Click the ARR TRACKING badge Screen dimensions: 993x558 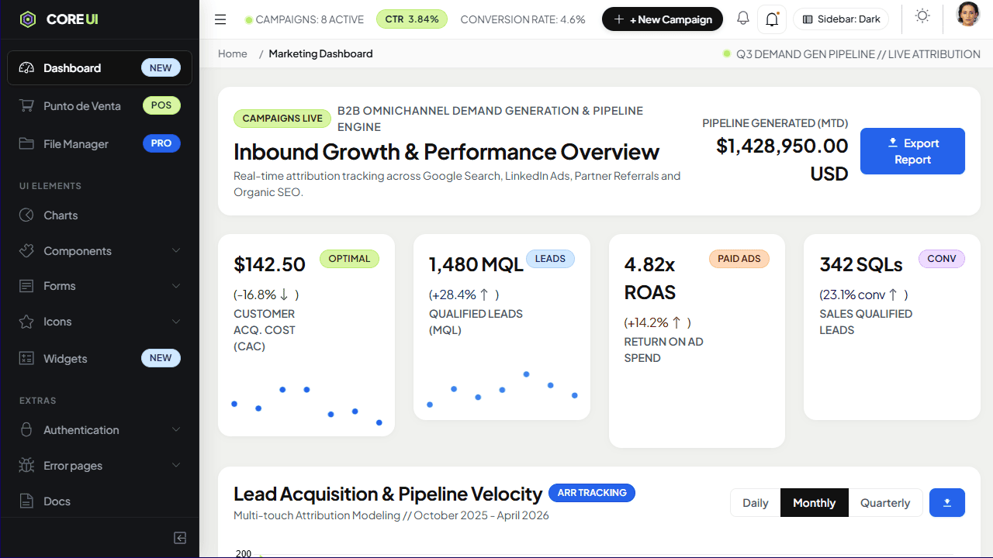tap(592, 493)
